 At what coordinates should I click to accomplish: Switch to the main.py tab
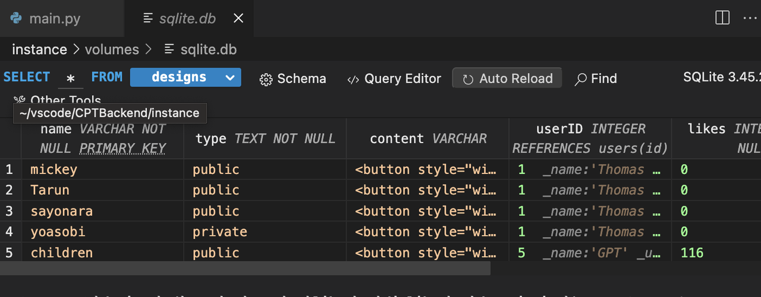pyautogui.click(x=55, y=18)
